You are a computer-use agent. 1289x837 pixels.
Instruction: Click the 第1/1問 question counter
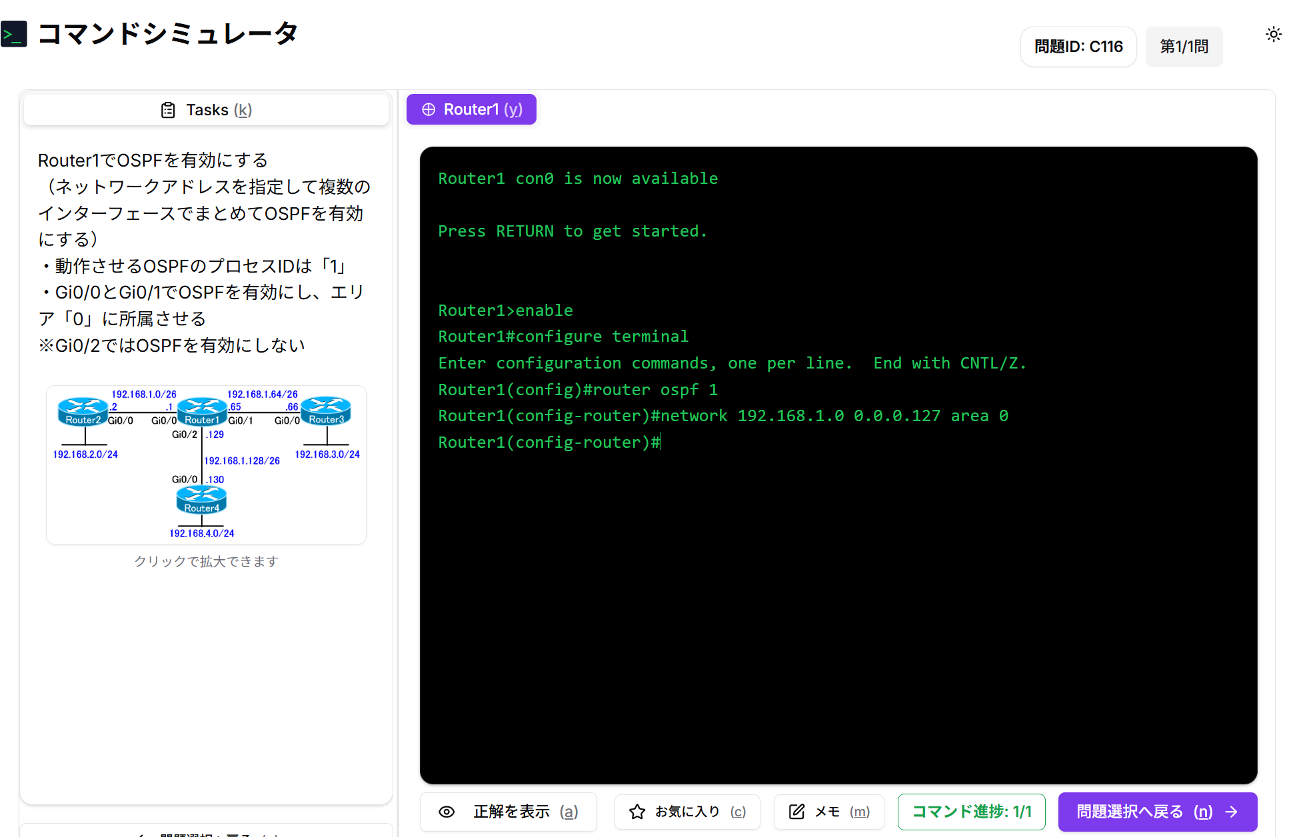(1184, 47)
